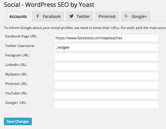The height and width of the screenshot is (129, 166).
Task: Go to the Google+ tab label
Action: 139,17
